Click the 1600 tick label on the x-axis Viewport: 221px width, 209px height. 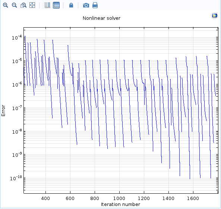pos(193,199)
